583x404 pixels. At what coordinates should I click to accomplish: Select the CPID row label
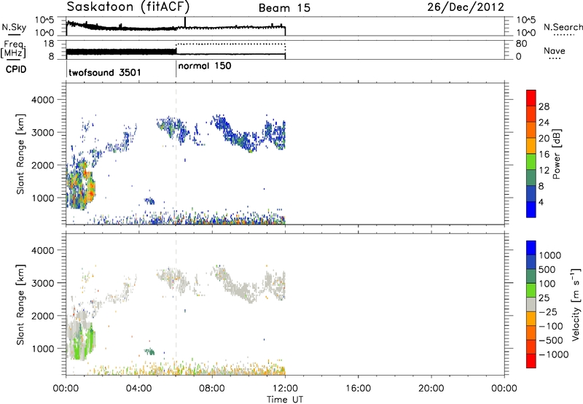pos(16,69)
